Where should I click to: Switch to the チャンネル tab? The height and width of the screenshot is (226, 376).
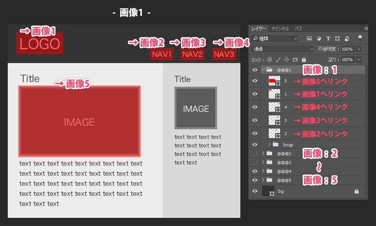[x=280, y=29]
